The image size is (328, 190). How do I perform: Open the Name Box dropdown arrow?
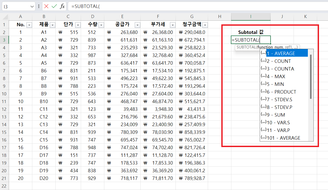coord(32,6)
